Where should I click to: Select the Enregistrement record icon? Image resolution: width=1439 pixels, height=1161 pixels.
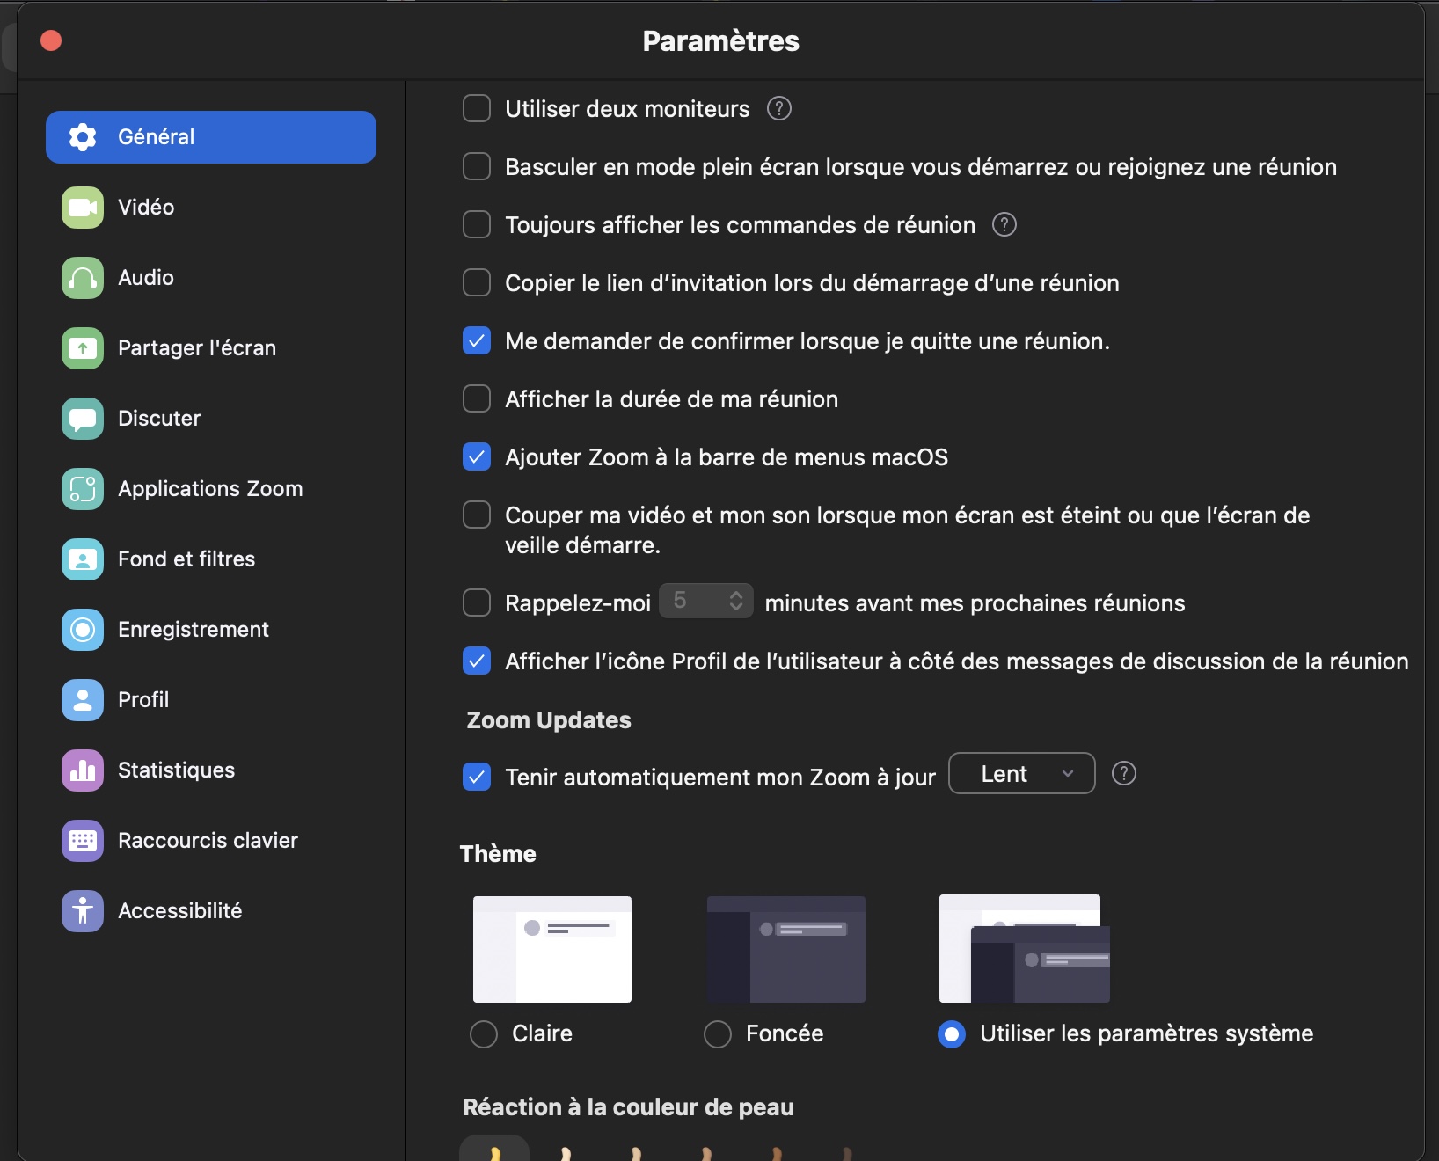83,630
